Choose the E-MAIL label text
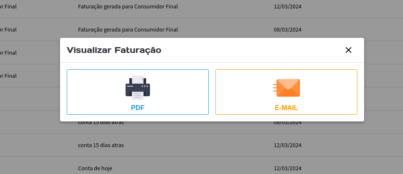 pyautogui.click(x=286, y=108)
